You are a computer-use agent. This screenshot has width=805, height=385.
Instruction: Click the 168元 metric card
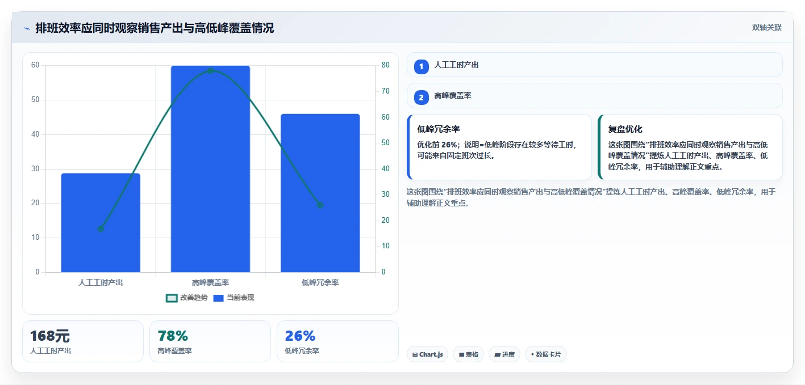[x=83, y=341]
